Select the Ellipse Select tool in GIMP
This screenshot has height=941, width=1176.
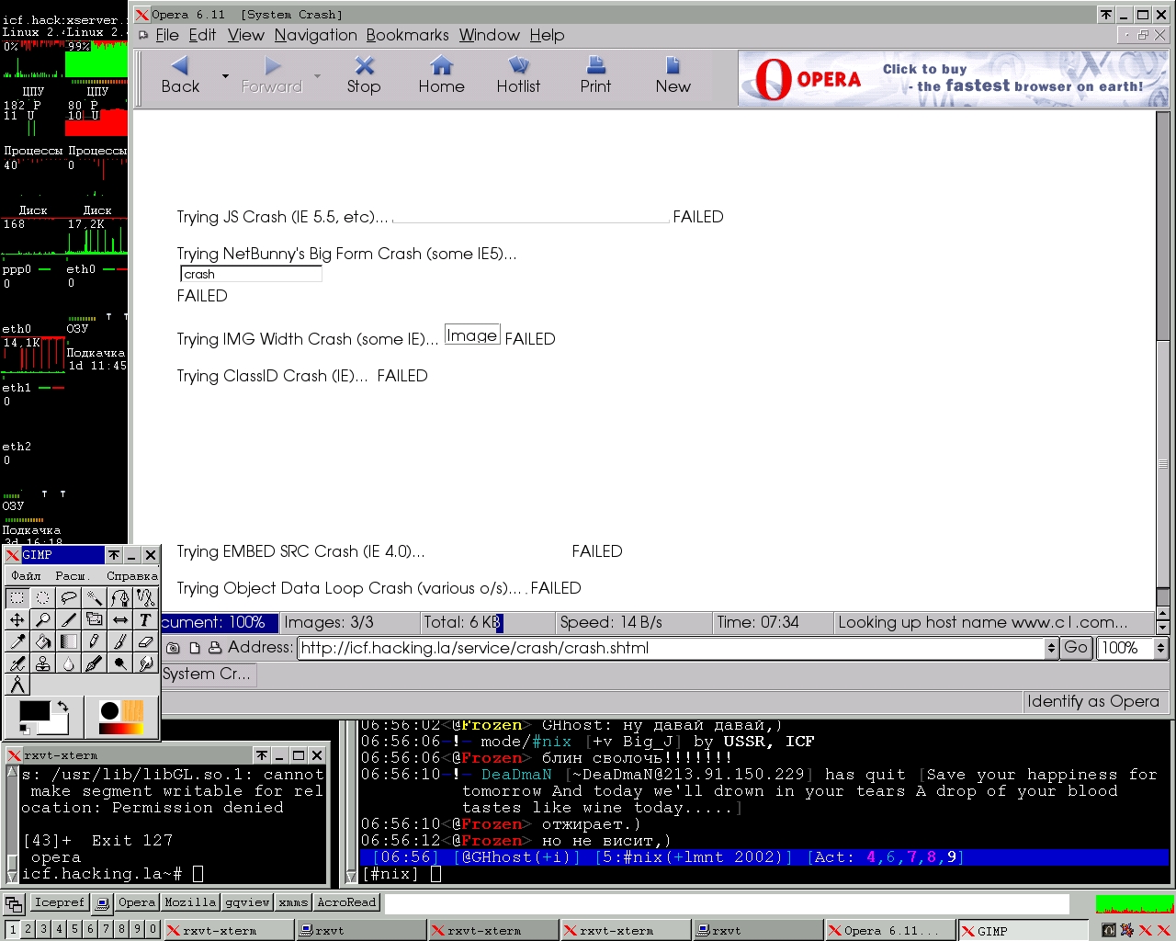(x=42, y=597)
